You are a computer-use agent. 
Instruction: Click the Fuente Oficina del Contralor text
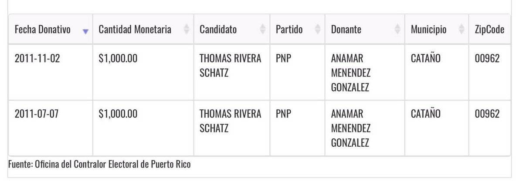(99, 165)
